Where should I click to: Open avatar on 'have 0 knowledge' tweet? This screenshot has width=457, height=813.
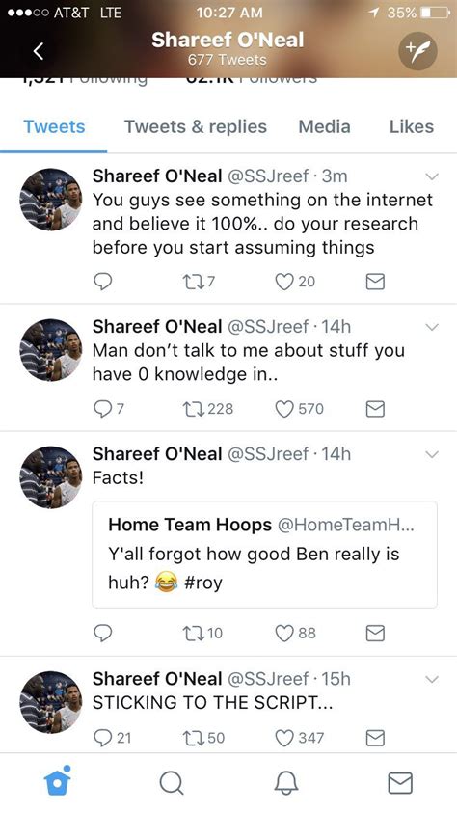point(51,349)
